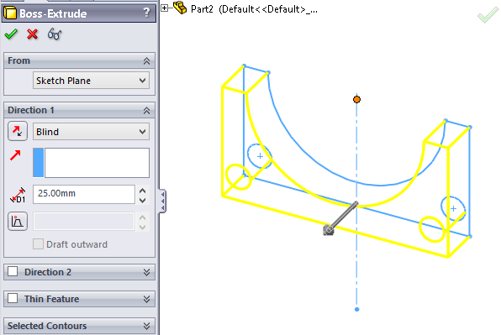
Task: Expand the Direction 2 section chevron
Action: point(146,272)
